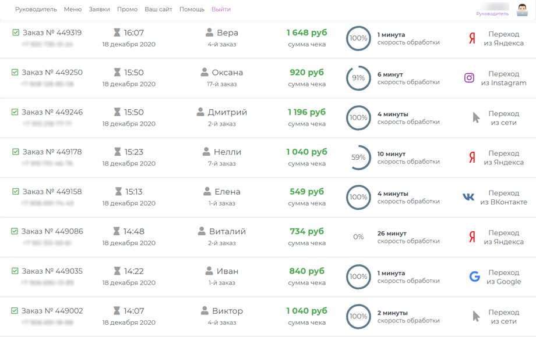536x337 pixels.
Task: Click the Yandex icon for order 449319
Action: (472, 39)
